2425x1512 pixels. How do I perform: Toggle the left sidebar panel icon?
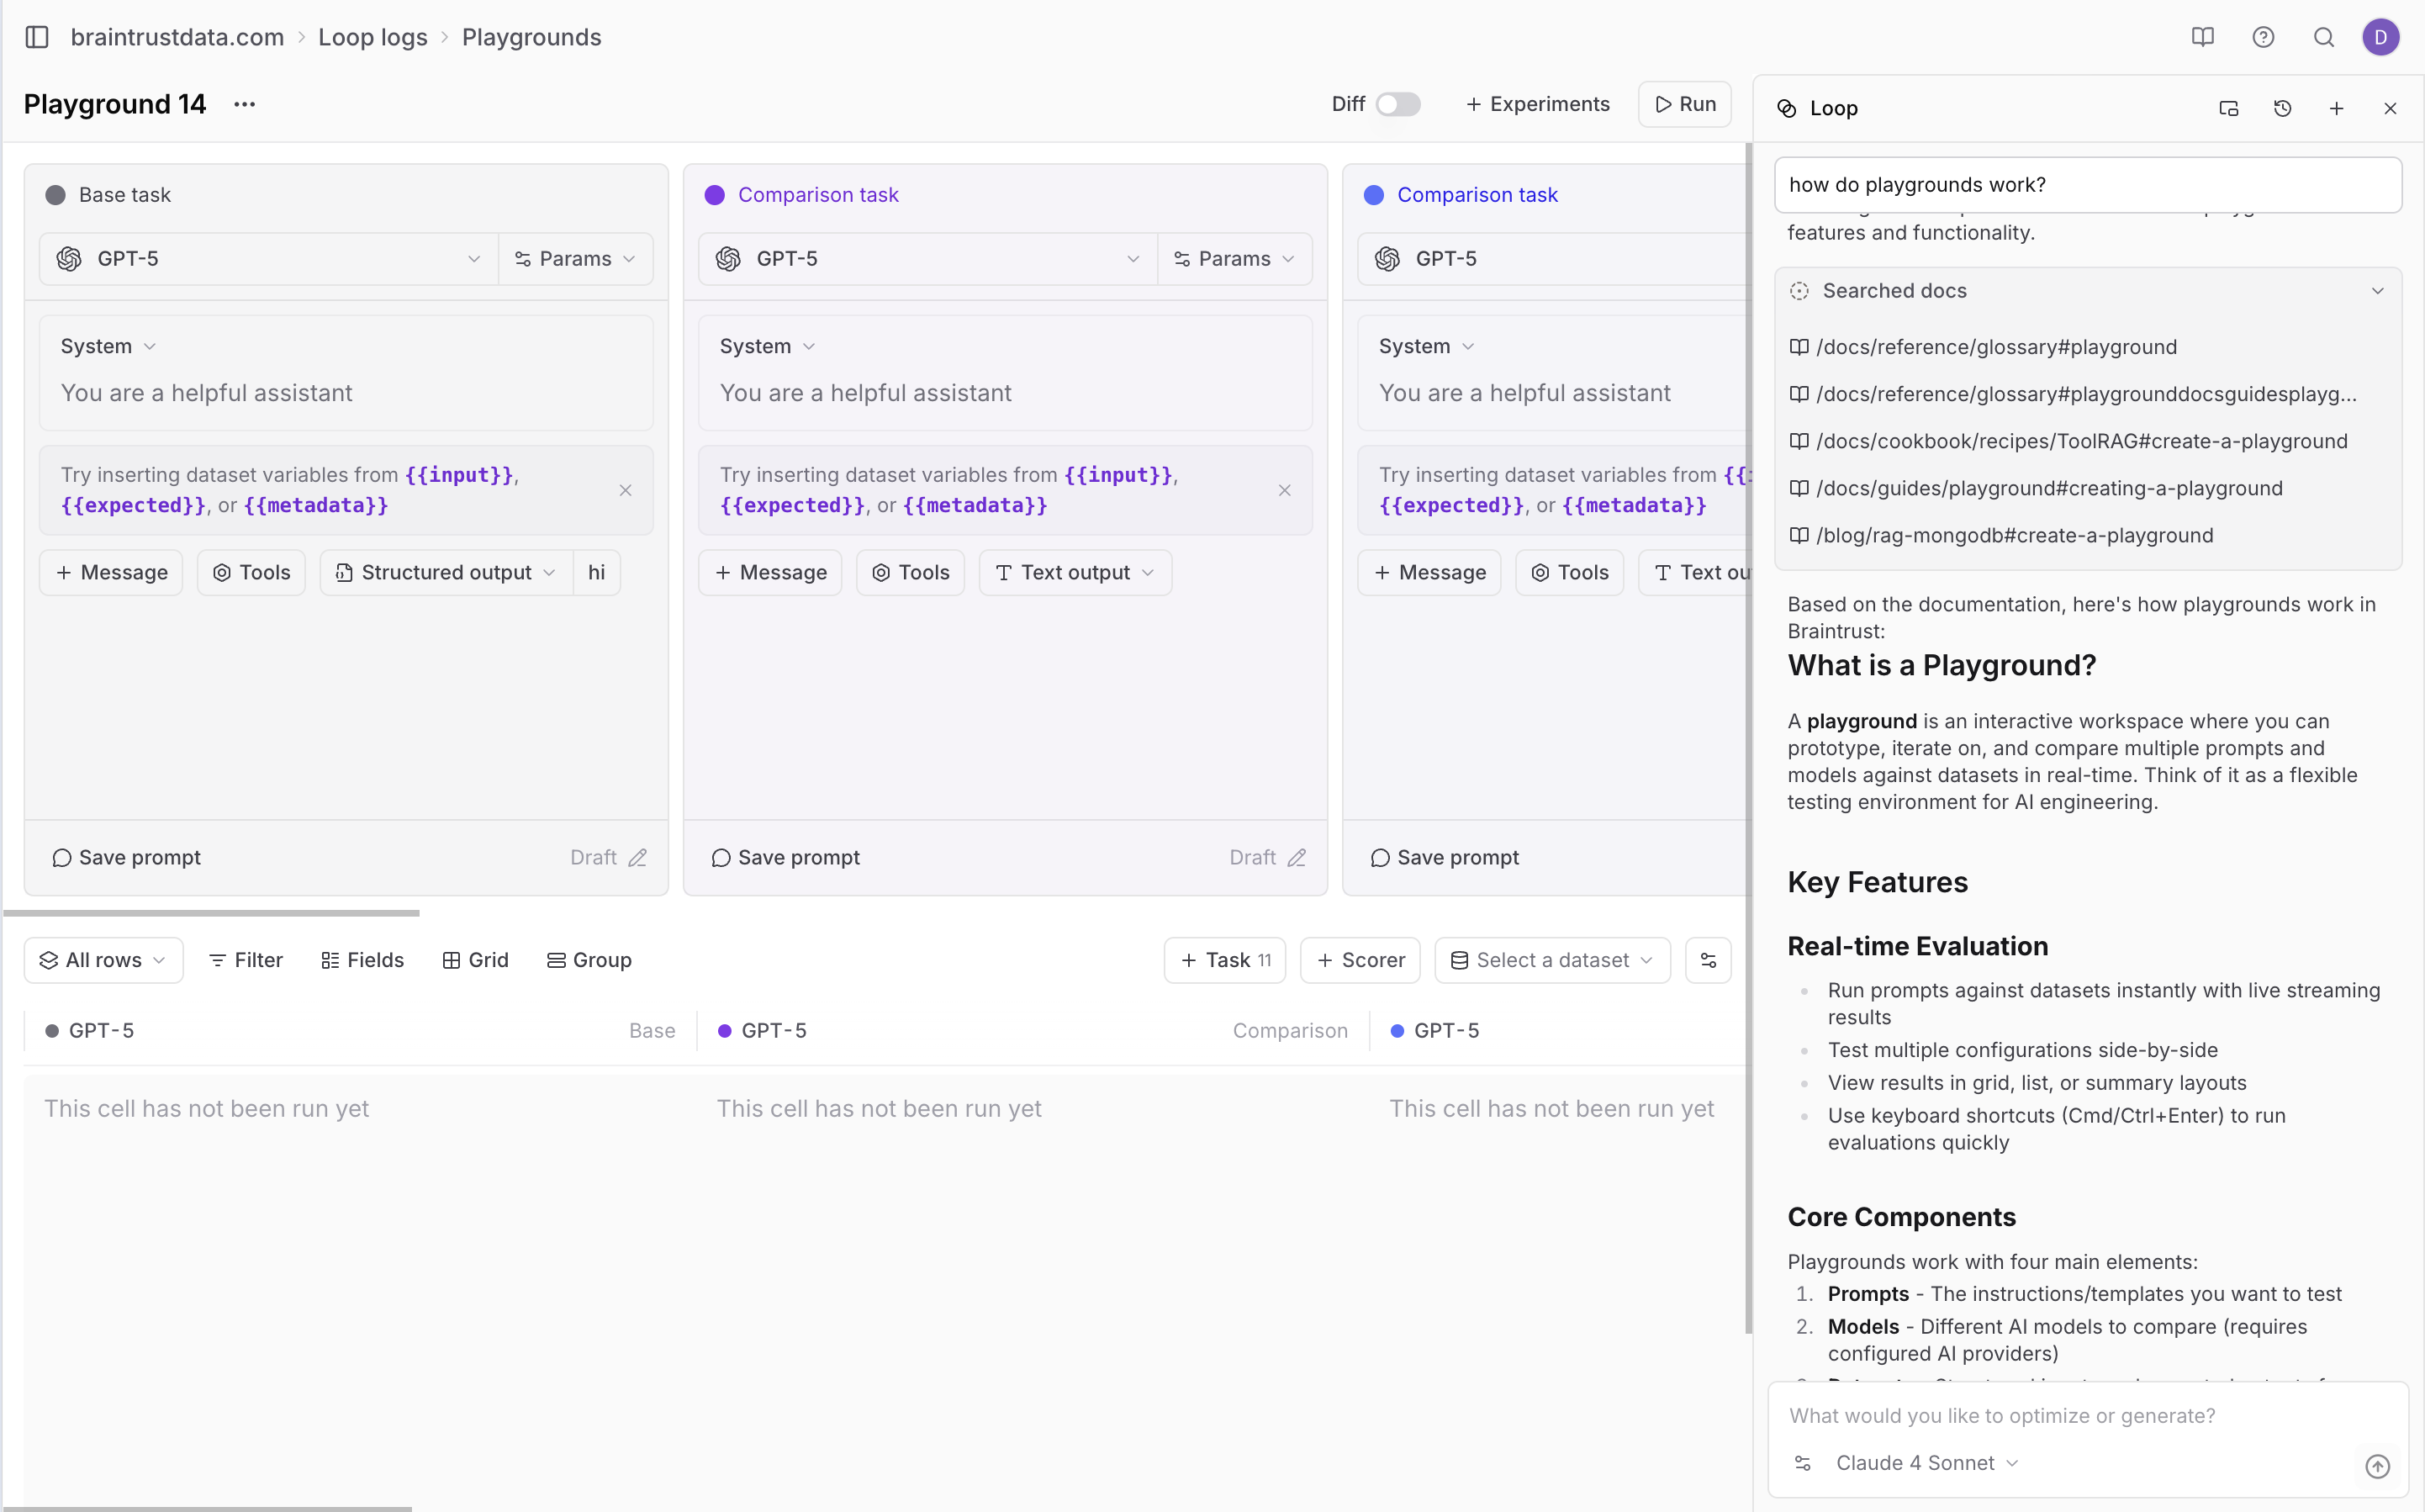pos(37,37)
